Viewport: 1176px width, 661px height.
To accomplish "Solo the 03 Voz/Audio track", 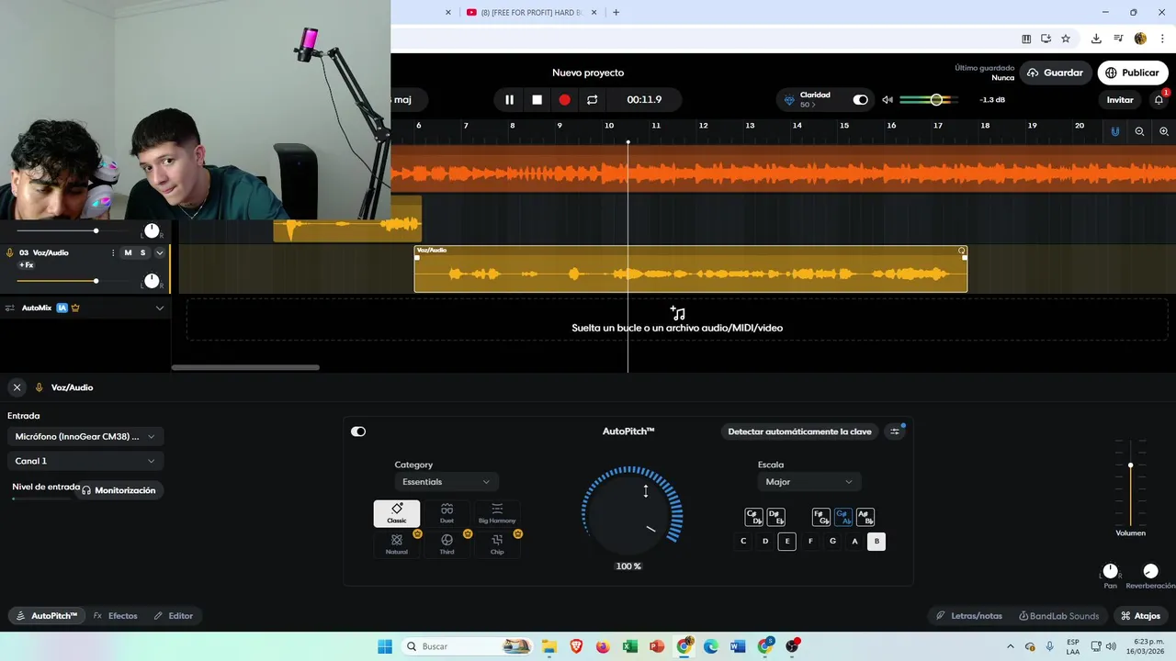I will click(142, 252).
